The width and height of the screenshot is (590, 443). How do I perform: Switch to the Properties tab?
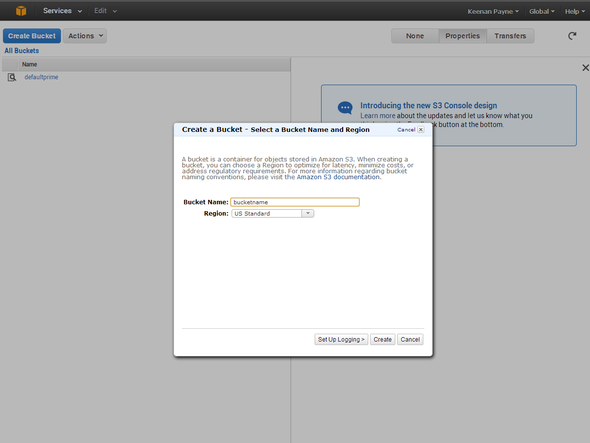tap(463, 36)
